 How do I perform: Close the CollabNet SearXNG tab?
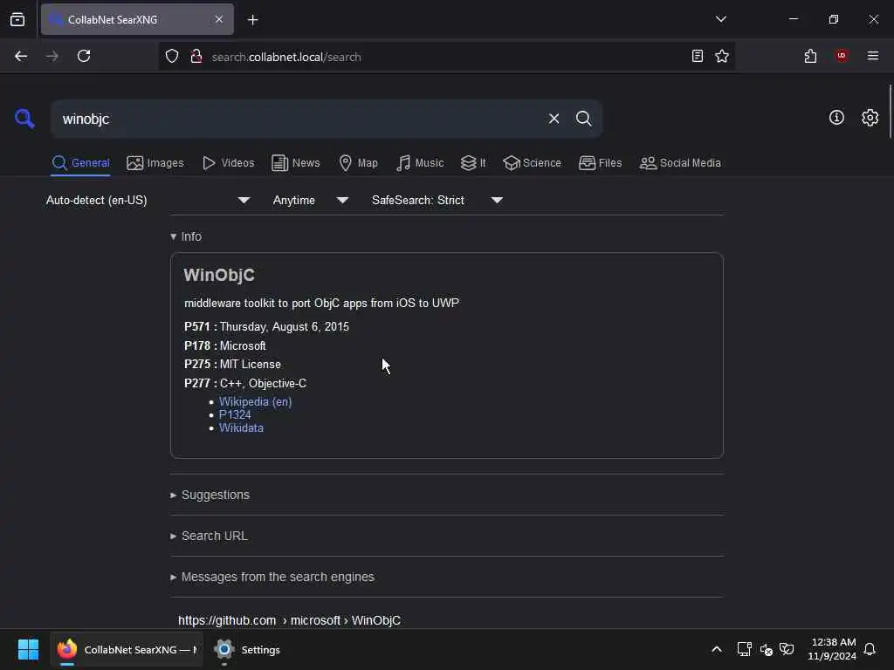(x=219, y=19)
